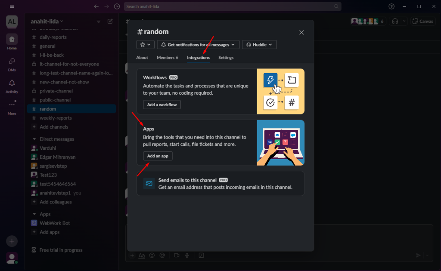The image size is (441, 271).
Task: Go forward with the right arrow
Action: pyautogui.click(x=107, y=6)
